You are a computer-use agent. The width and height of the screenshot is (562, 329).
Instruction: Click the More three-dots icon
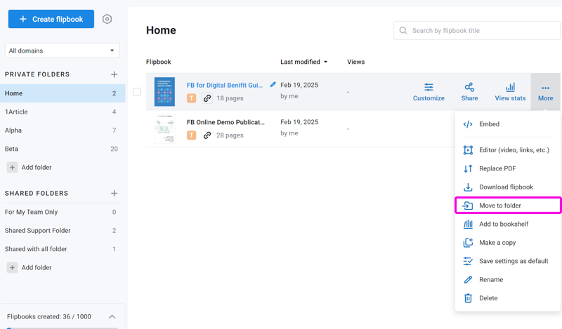545,88
